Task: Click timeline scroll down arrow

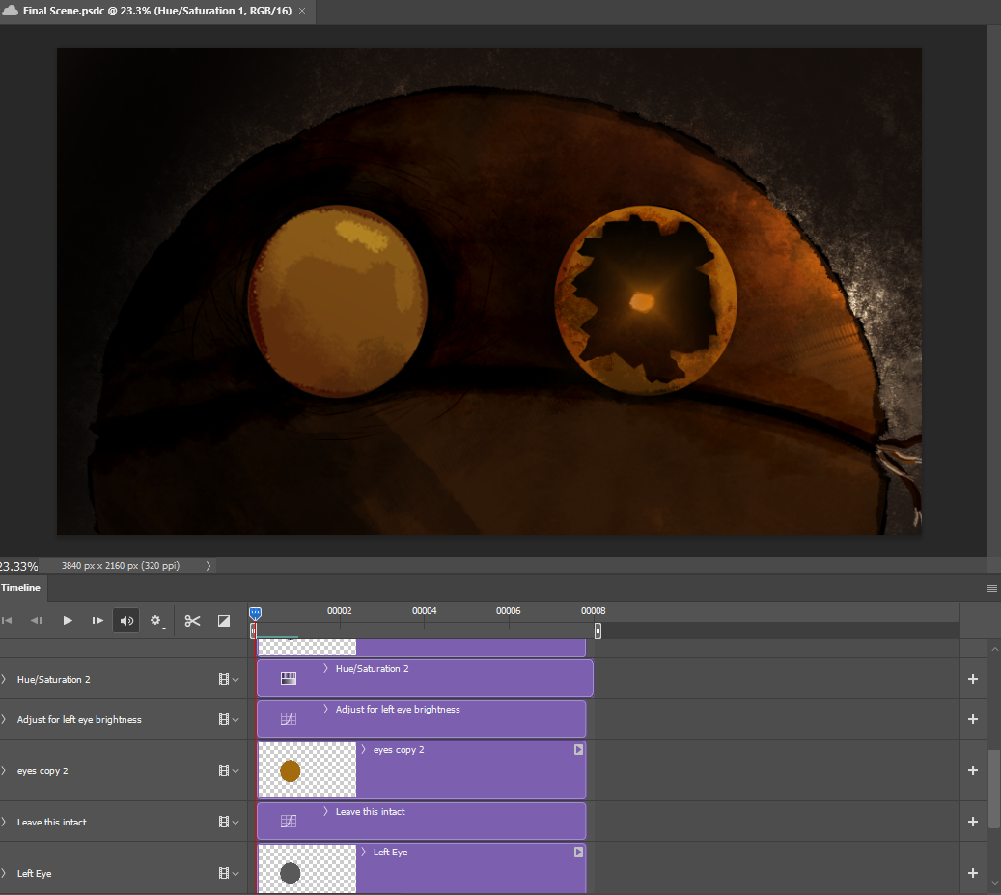Action: click(x=994, y=884)
